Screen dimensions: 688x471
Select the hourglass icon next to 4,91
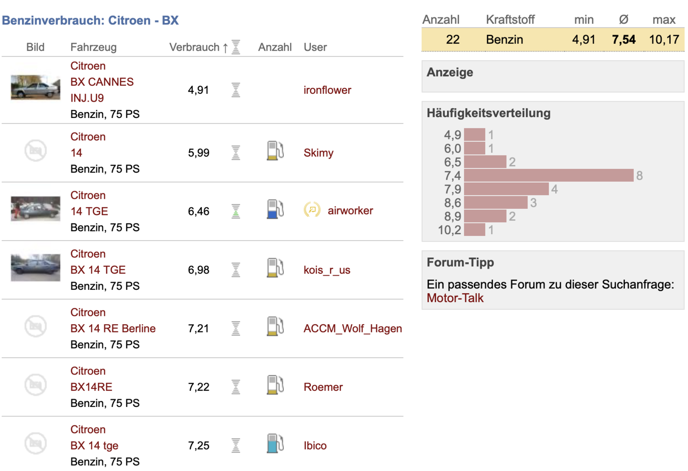(x=236, y=90)
